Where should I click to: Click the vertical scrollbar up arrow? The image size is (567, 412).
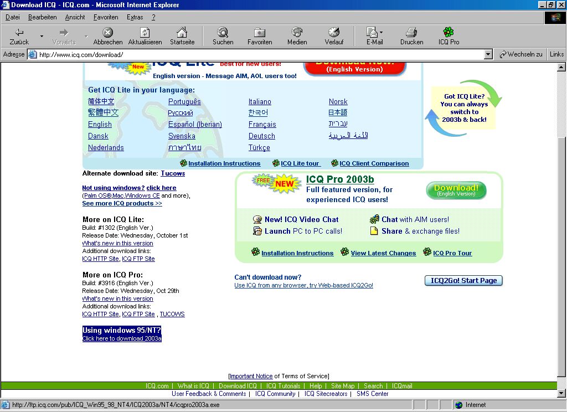point(561,67)
